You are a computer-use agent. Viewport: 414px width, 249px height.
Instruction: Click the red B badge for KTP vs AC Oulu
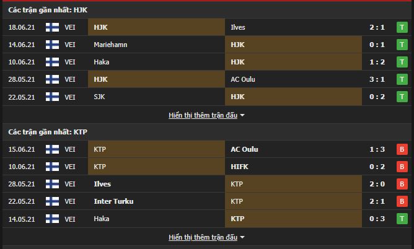coord(402,149)
